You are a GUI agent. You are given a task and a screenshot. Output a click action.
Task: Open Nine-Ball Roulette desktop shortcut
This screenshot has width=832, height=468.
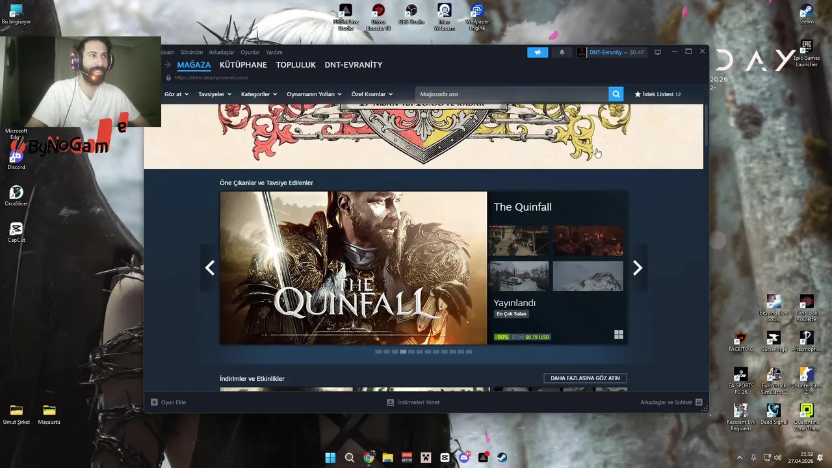click(x=806, y=308)
